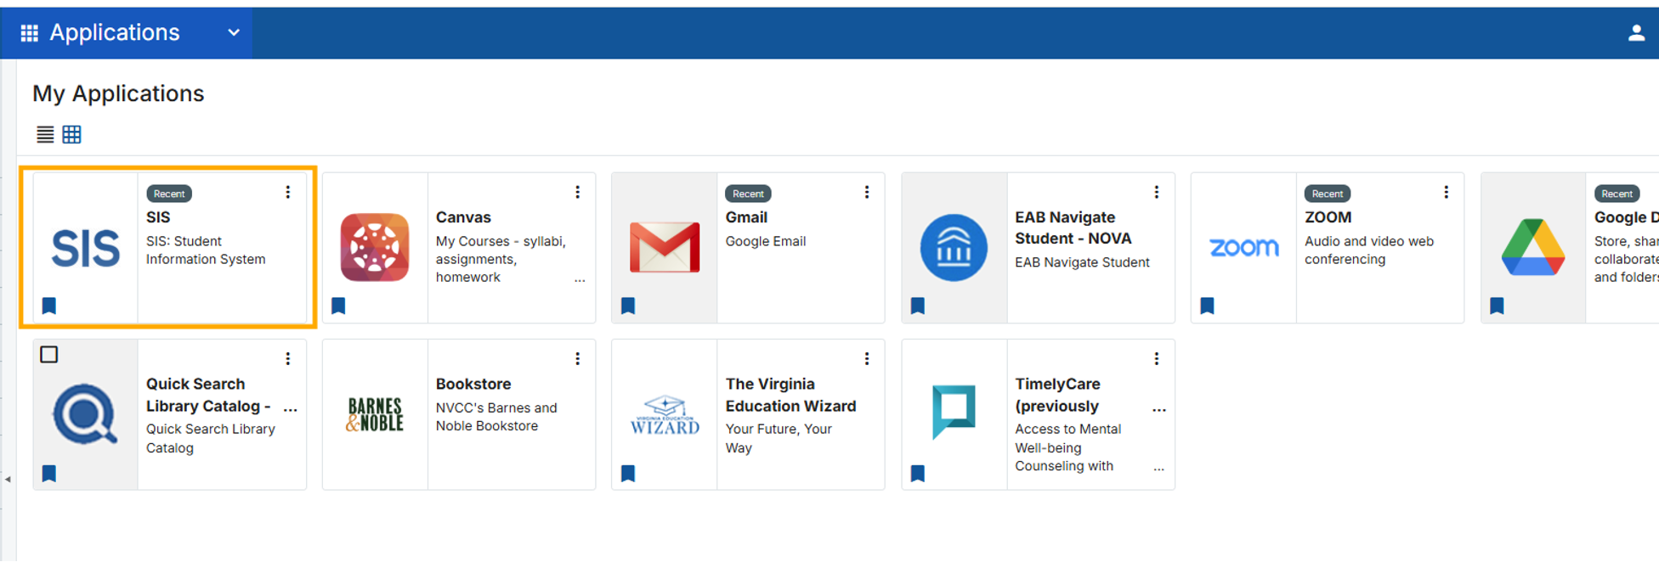Expand the Applications dropdown chevron
The width and height of the screenshot is (1659, 562).
234,33
